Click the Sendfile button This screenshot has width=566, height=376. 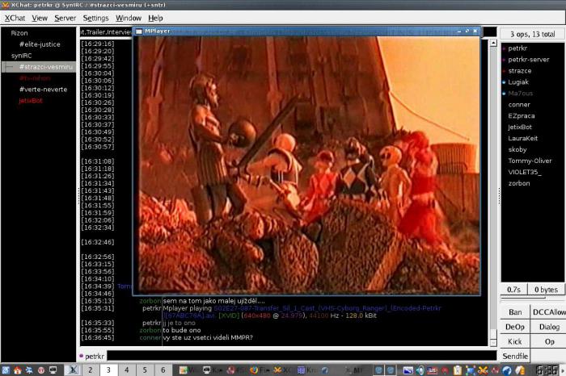[515, 356]
